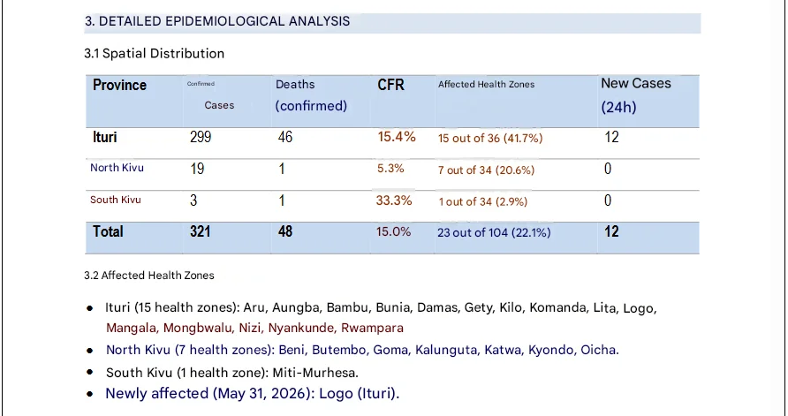Click the 'Deaths (confirmed)' column header
Image resolution: width=788 pixels, height=416 pixels.
click(311, 95)
